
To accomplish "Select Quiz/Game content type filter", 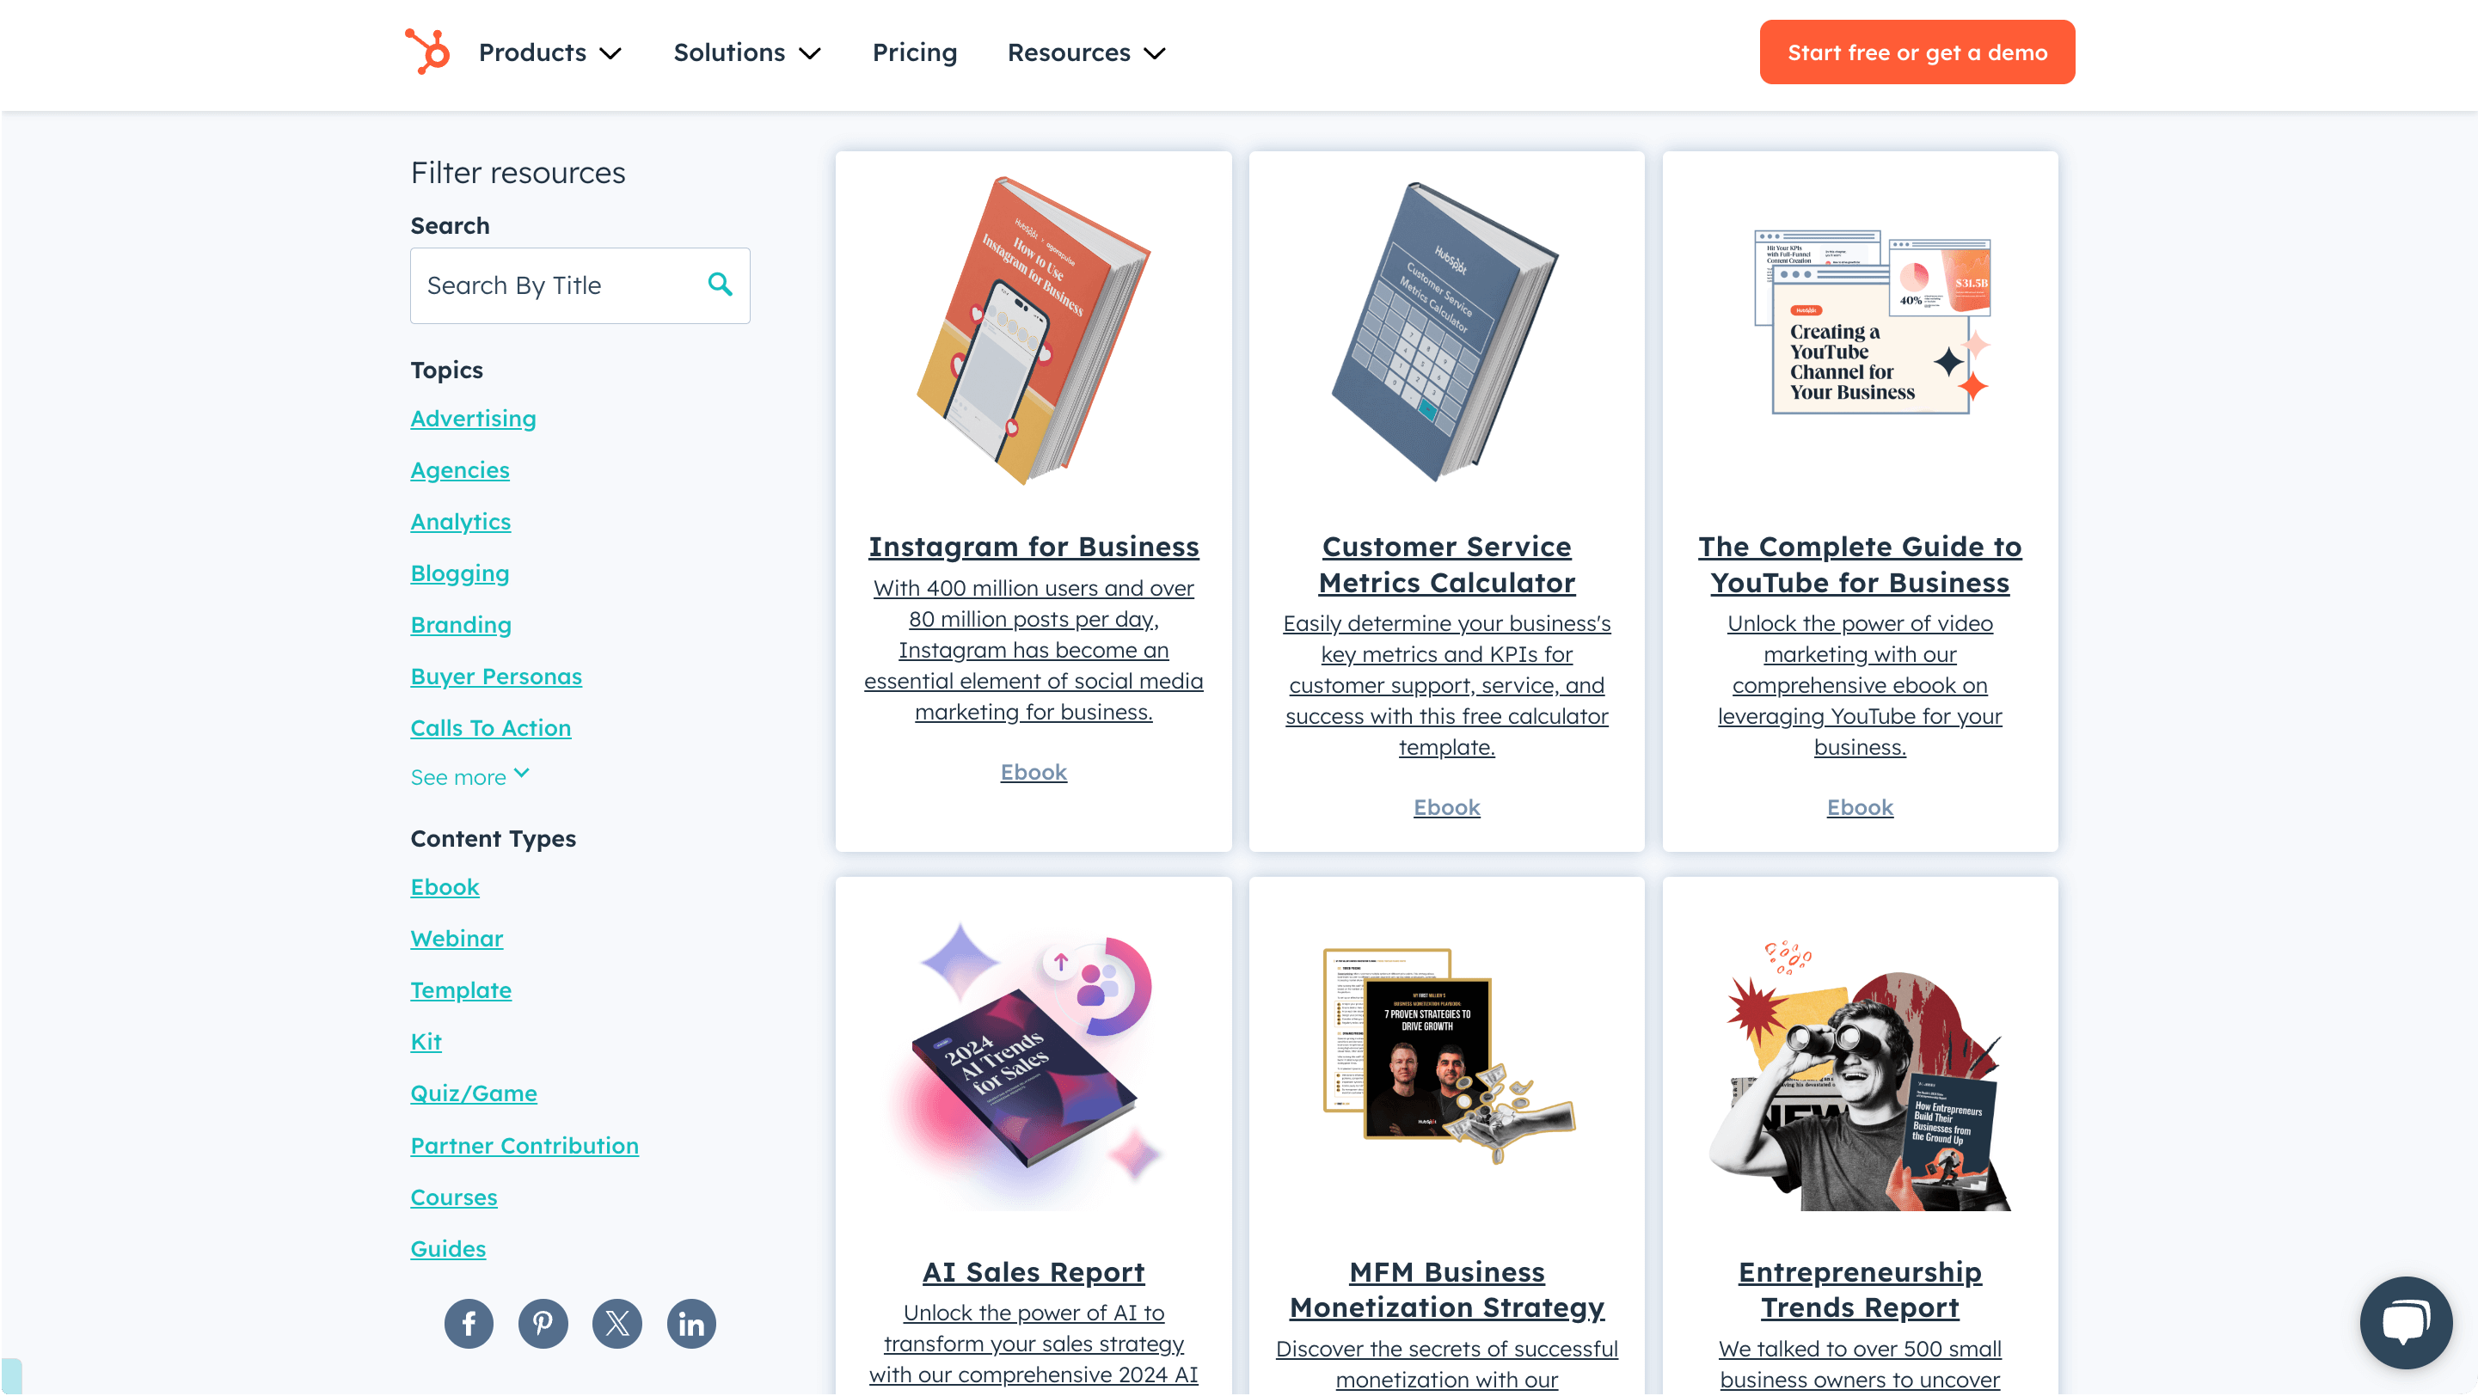I will [x=473, y=1094].
